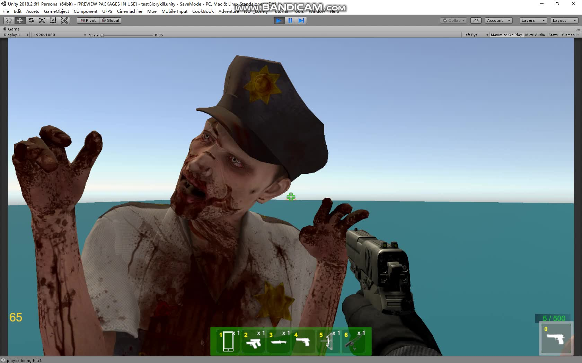Click the Scale value 0.85
The width and height of the screenshot is (582, 363).
coord(159,35)
